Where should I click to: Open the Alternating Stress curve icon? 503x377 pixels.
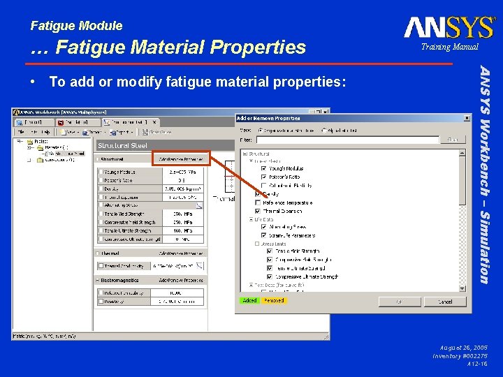click(x=199, y=206)
